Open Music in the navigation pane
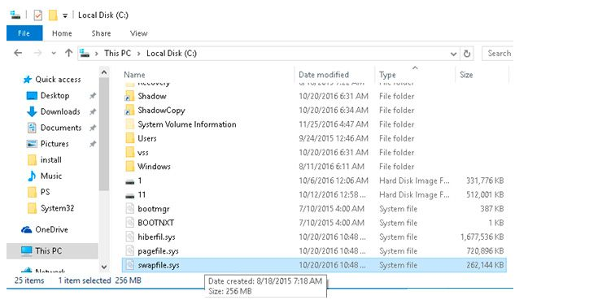The width and height of the screenshot is (589, 300). (x=51, y=176)
